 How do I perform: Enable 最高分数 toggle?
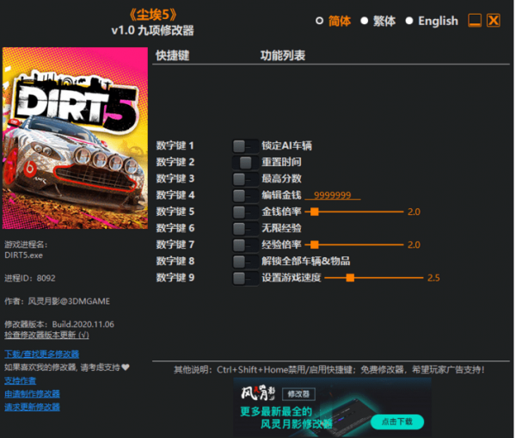click(245, 179)
